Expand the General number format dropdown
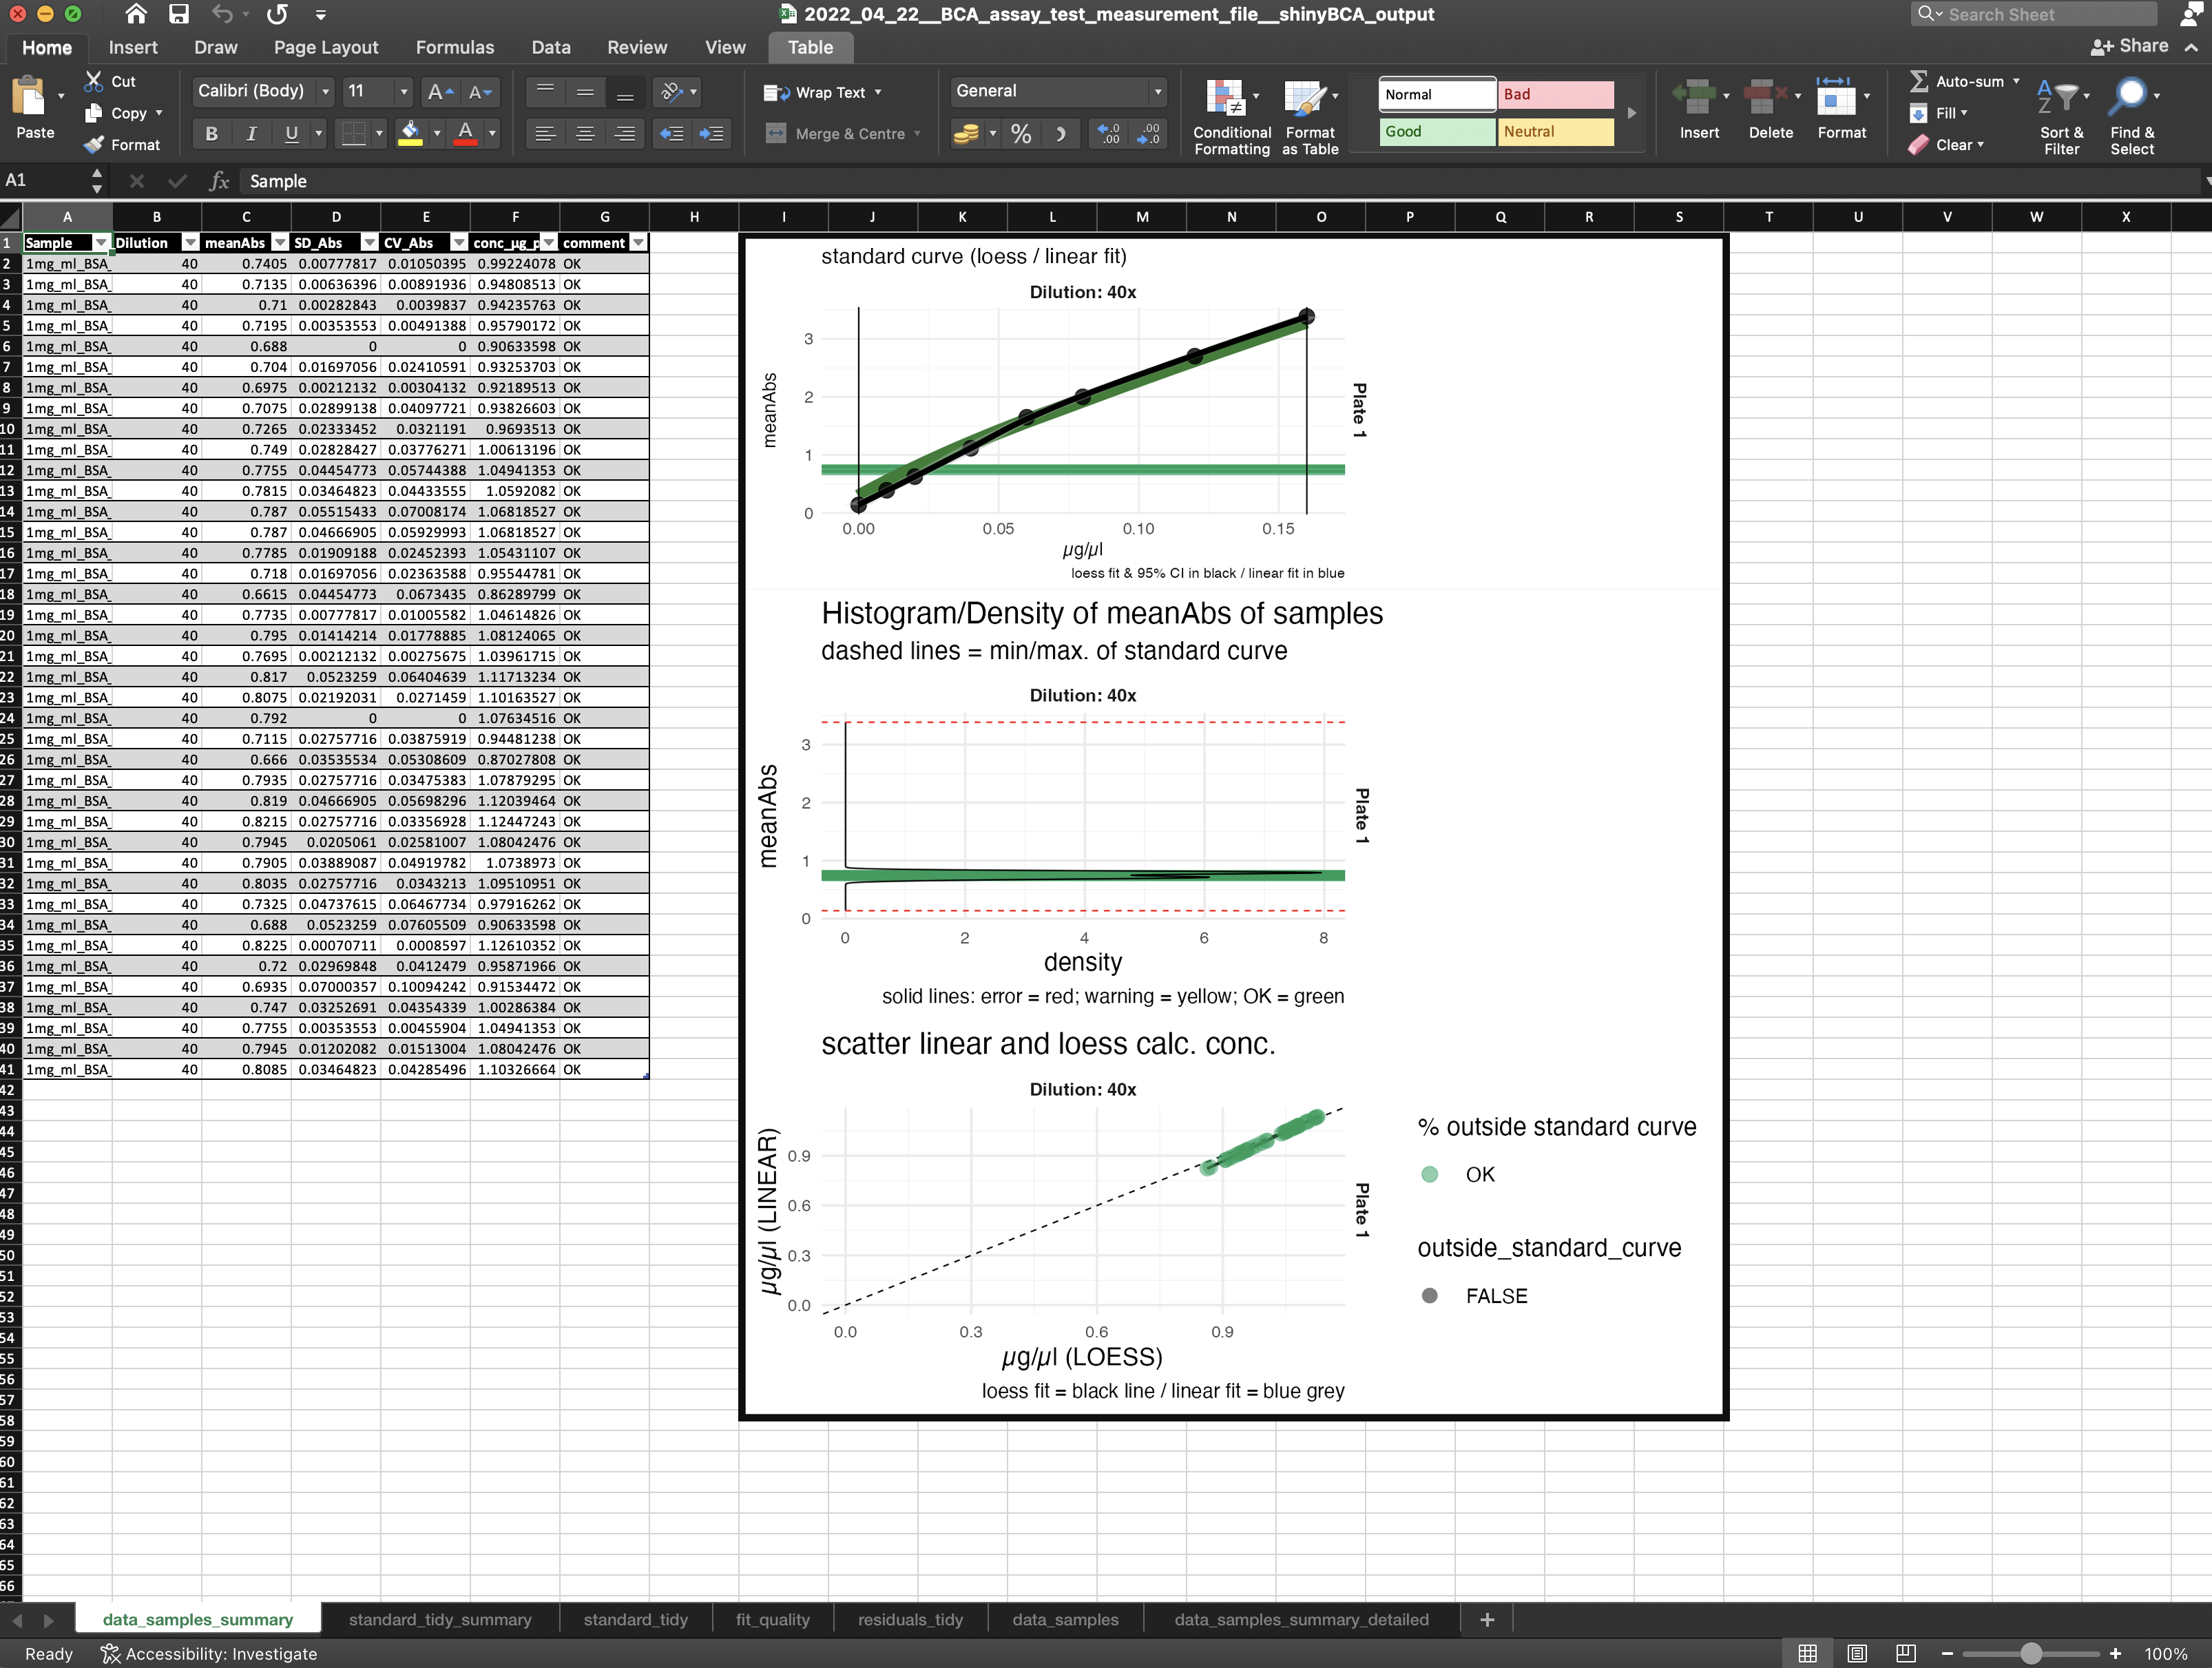 point(1157,91)
